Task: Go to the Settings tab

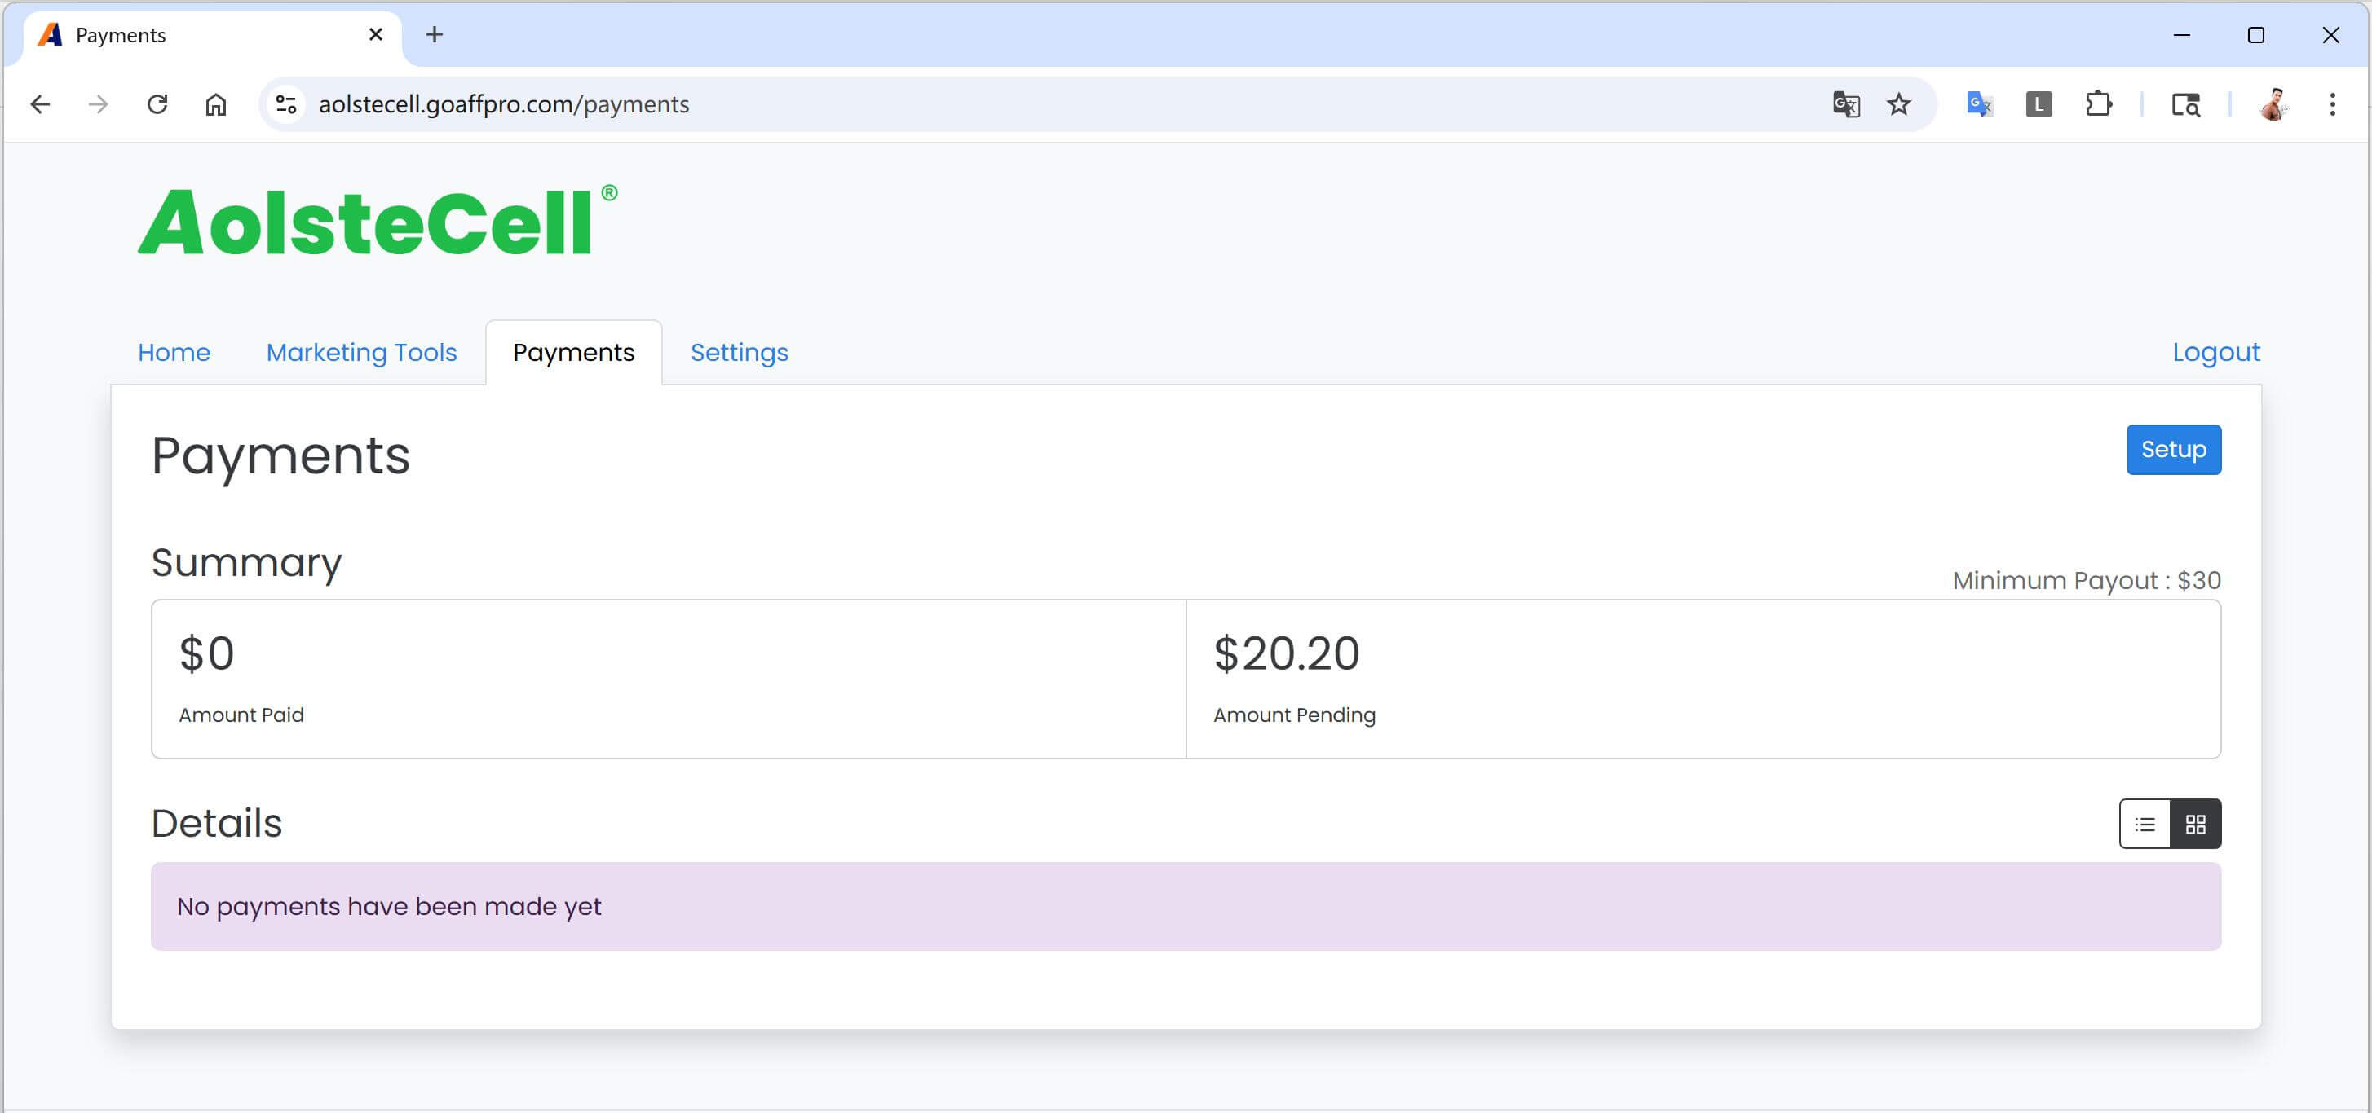Action: [x=739, y=352]
